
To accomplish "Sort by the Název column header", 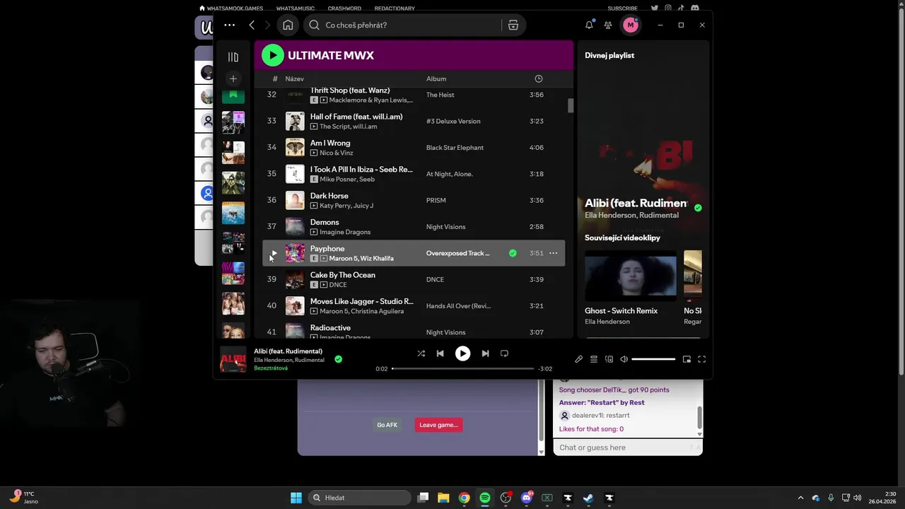I will 295,78.
